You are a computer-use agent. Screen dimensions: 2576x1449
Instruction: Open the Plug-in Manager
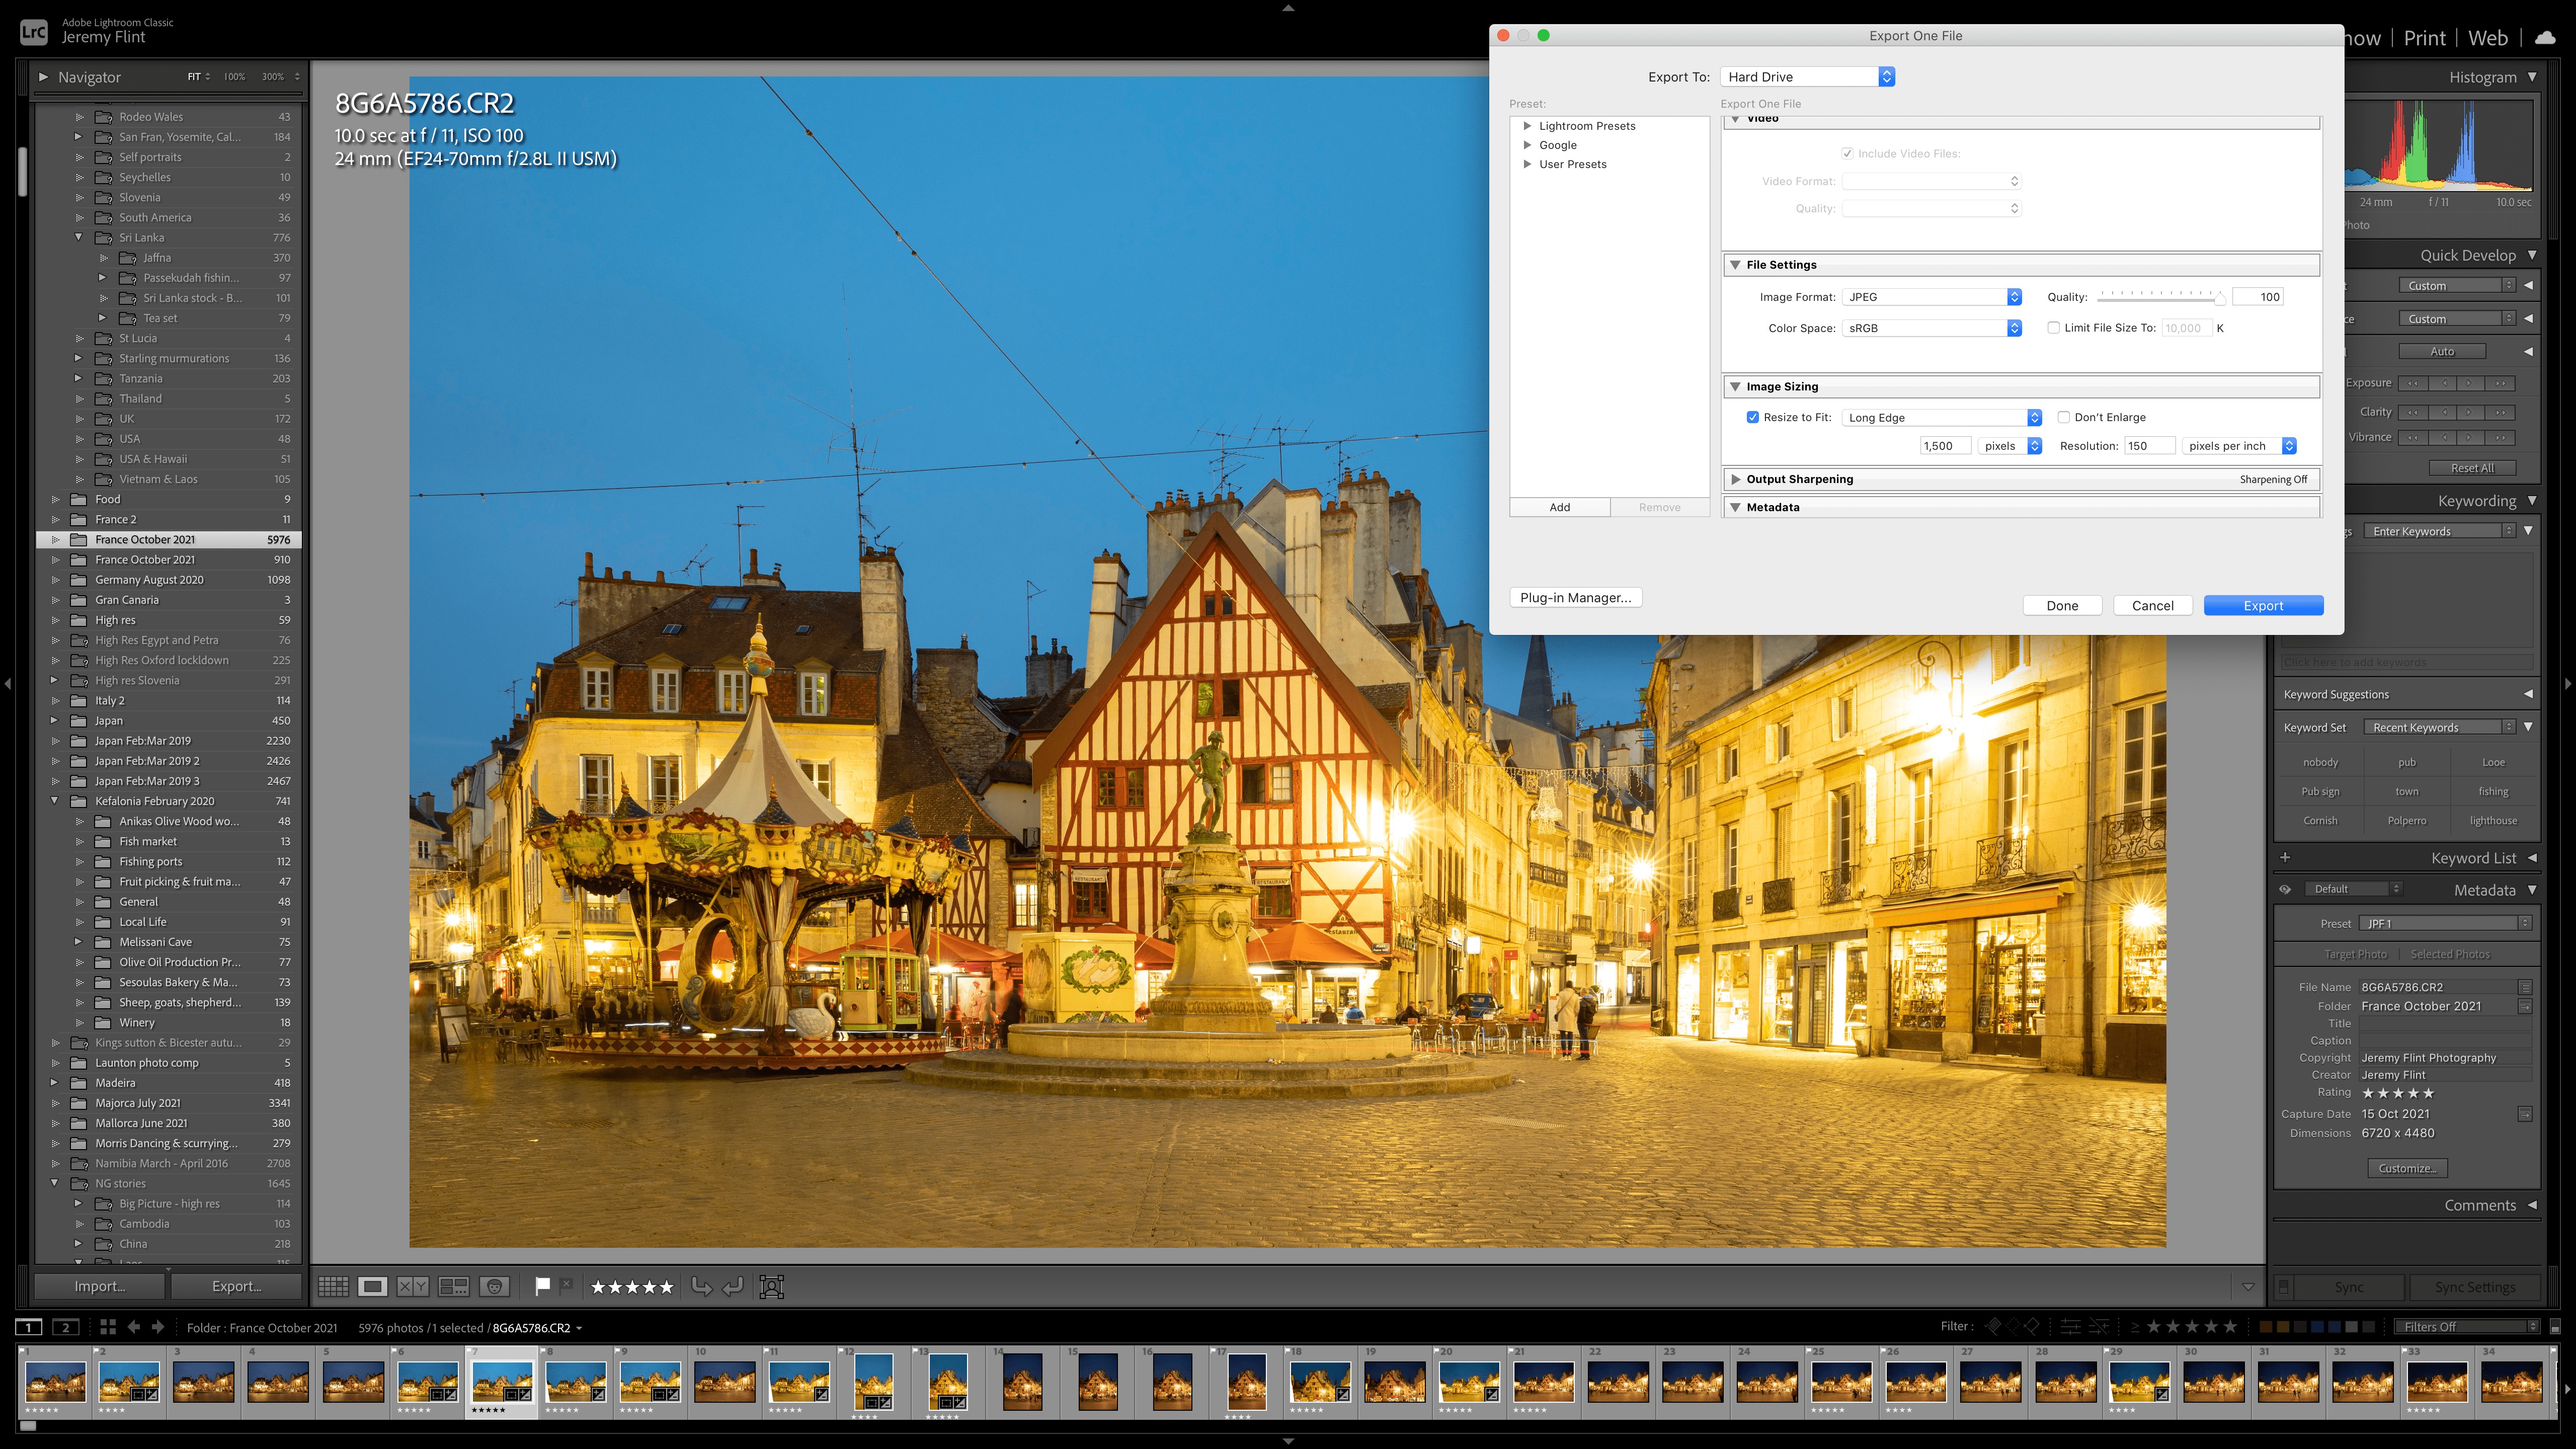click(1575, 597)
